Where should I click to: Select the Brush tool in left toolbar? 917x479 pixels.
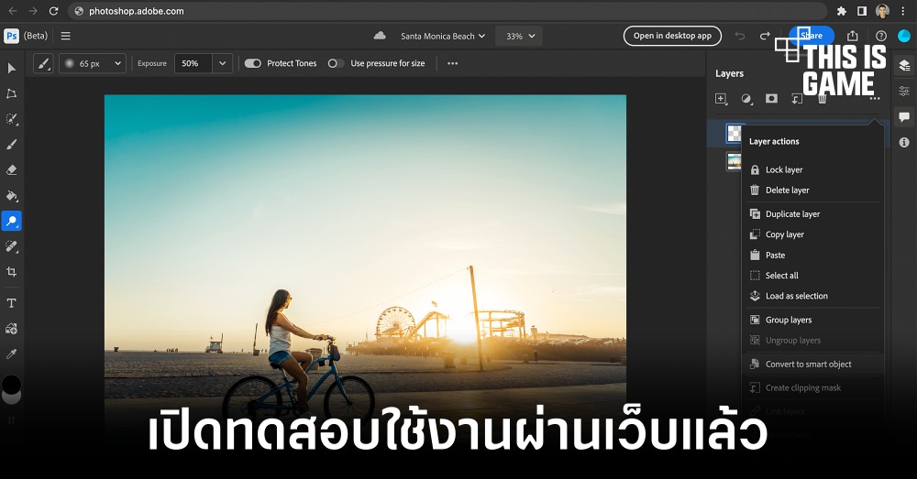12,145
